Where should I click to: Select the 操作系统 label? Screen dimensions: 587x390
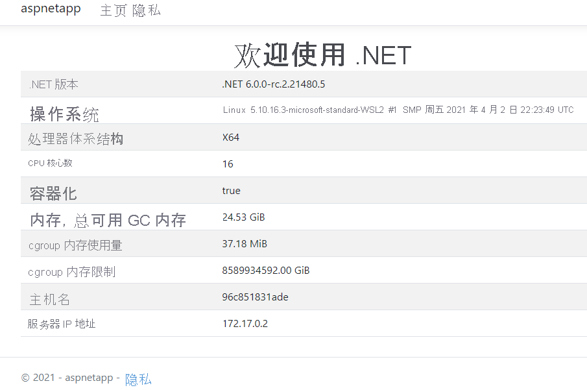[64, 114]
